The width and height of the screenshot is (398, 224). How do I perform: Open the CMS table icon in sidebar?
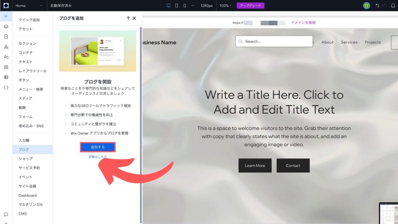point(6,77)
